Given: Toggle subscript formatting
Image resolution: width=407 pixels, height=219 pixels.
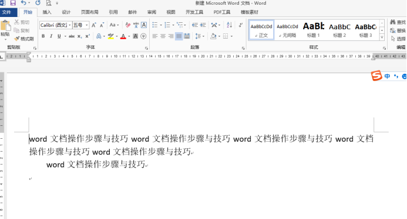Looking at the screenshot, I should click(x=79, y=36).
